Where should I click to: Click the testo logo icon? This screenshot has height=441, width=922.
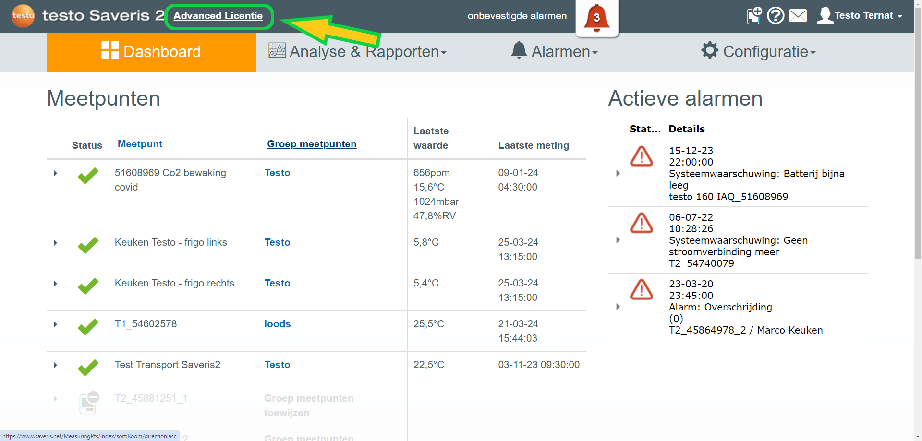23,16
